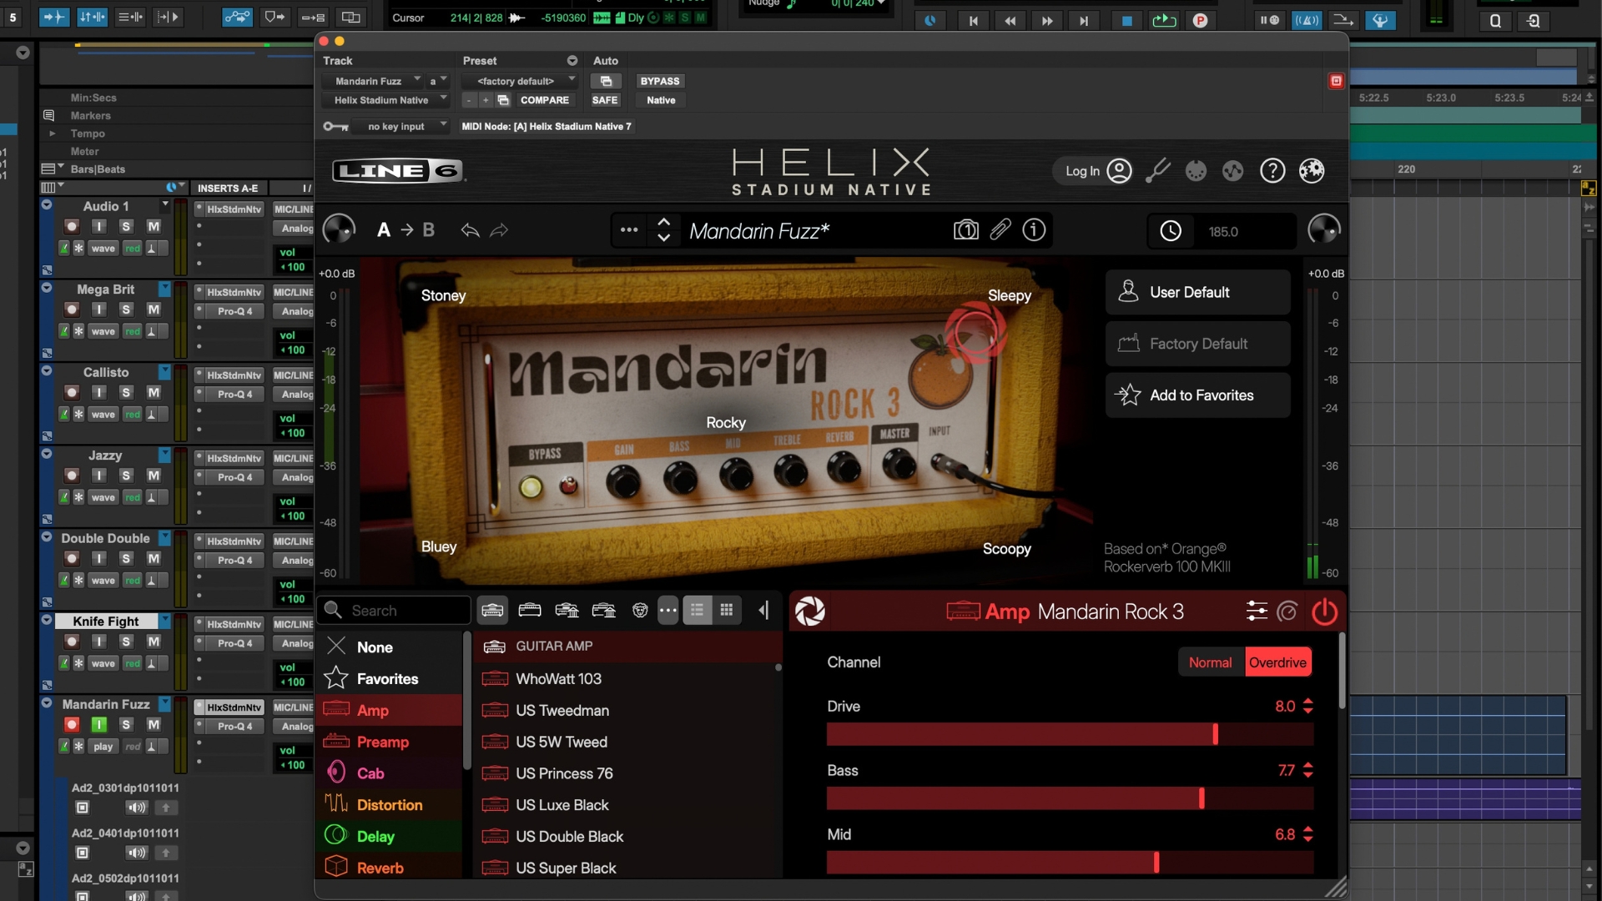The height and width of the screenshot is (901, 1602).
Task: Open the Mandarin Fuzz track selector dropdown
Action: click(374, 81)
